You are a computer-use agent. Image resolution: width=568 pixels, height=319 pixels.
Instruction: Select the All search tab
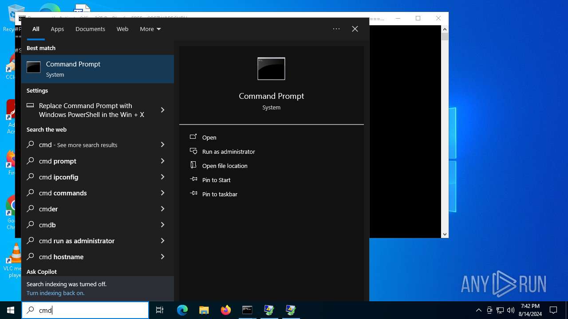[36, 29]
